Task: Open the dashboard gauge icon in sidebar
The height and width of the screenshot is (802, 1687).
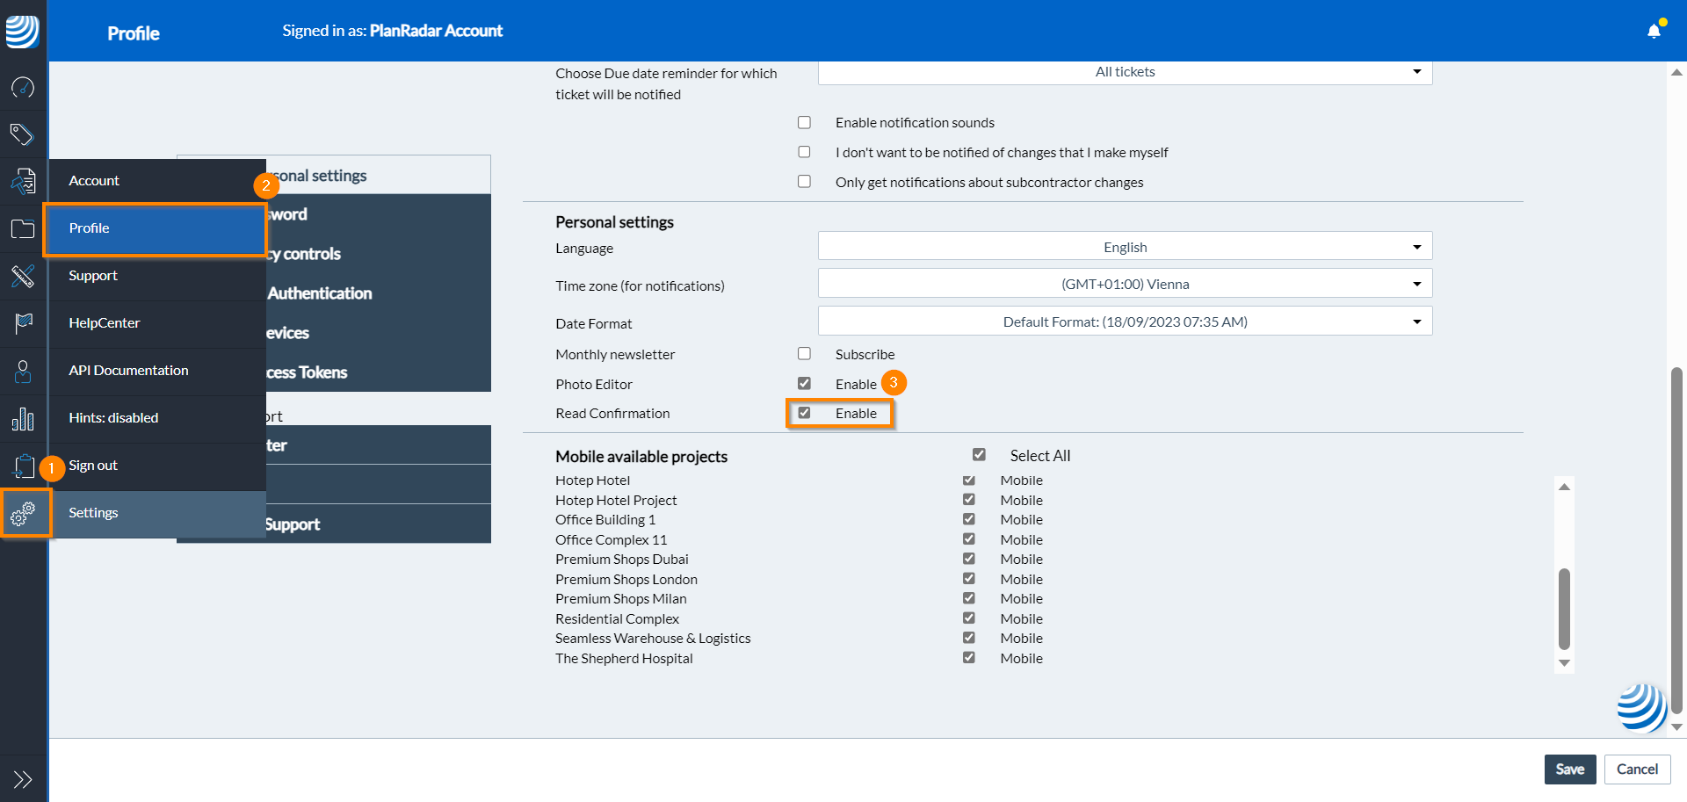Action: click(x=23, y=87)
